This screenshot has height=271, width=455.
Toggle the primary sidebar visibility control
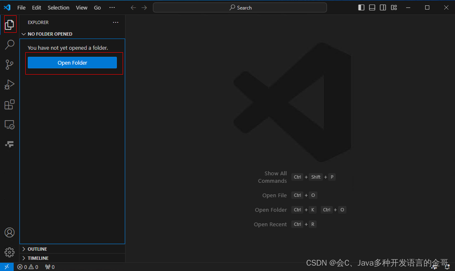pos(361,7)
